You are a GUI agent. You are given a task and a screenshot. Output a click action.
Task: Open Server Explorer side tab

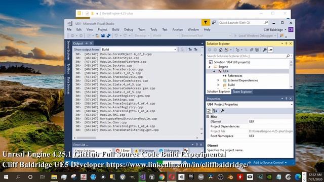coord(68,51)
